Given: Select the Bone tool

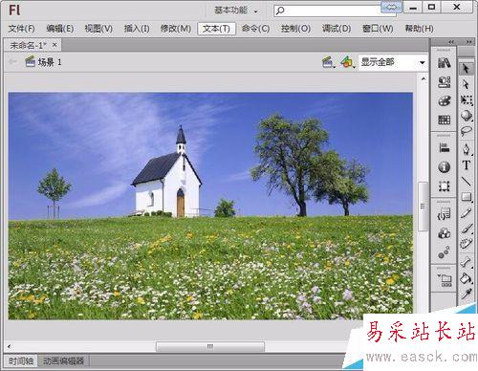Looking at the screenshot, I should (x=467, y=262).
